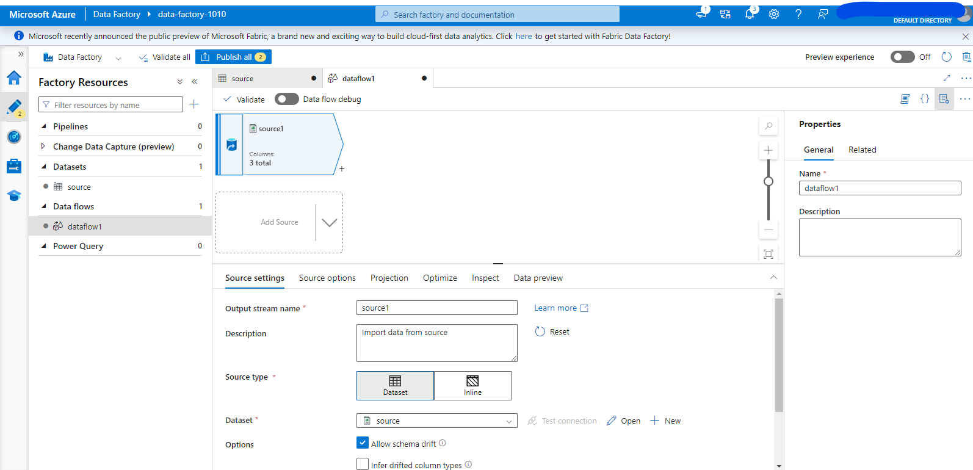This screenshot has width=973, height=470.
Task: Open the Learning center graduation cap
Action: [x=14, y=195]
